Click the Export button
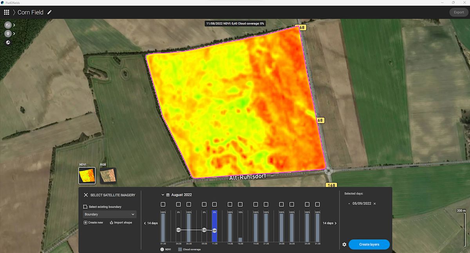 pos(459,12)
